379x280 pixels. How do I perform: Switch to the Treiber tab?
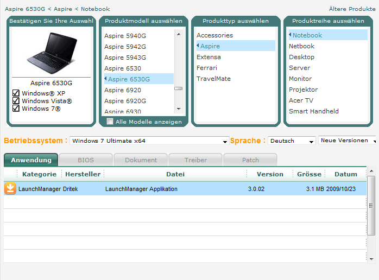click(195, 160)
